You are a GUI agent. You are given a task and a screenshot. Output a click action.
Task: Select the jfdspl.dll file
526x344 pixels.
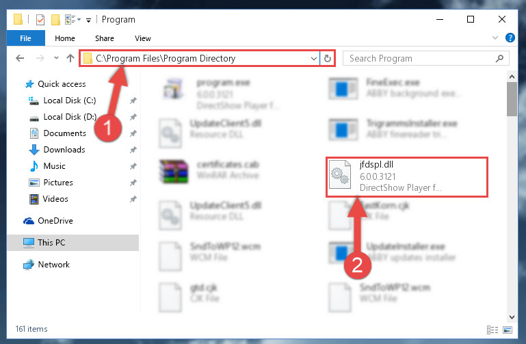point(406,176)
